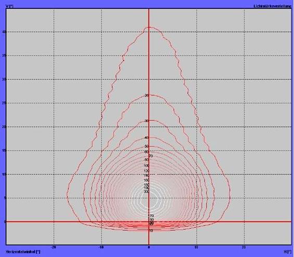Click the contour line label 60
294x257 pixels.
tap(147, 152)
